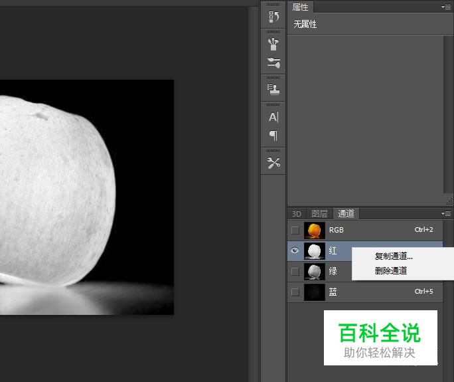Image resolution: width=454 pixels, height=382 pixels.
Task: Select the 绿 channel name
Action: point(333,271)
